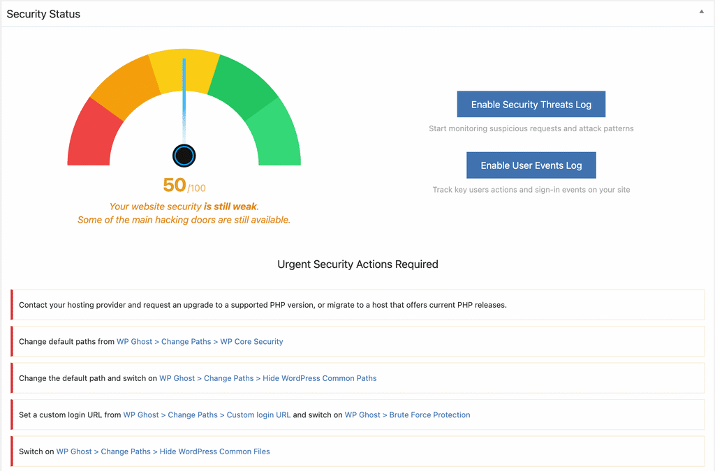
Task: Click the Enable User Events Log button
Action: click(x=531, y=165)
